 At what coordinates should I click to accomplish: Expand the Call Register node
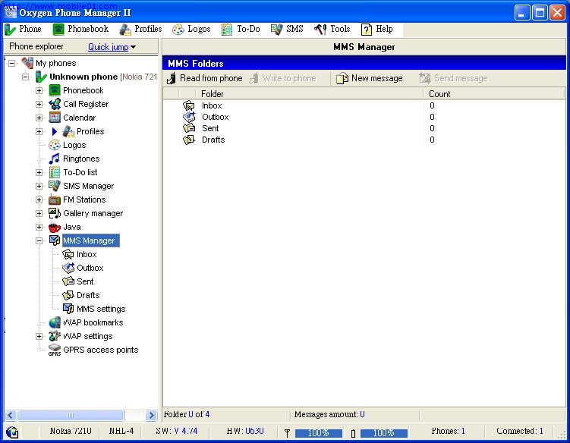tap(39, 104)
